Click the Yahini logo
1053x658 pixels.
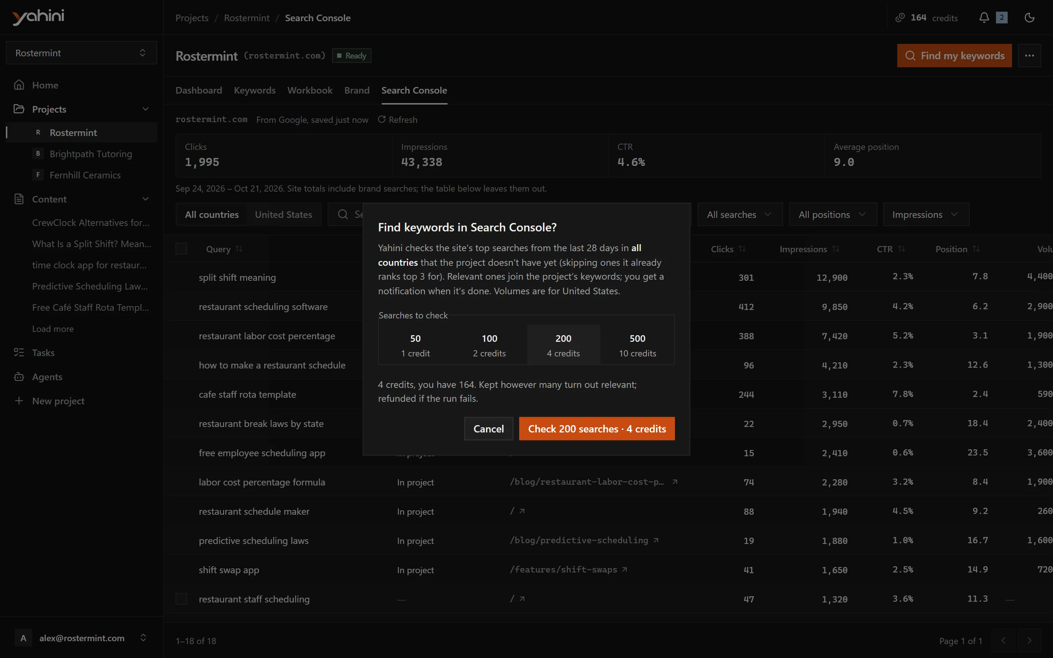click(38, 17)
